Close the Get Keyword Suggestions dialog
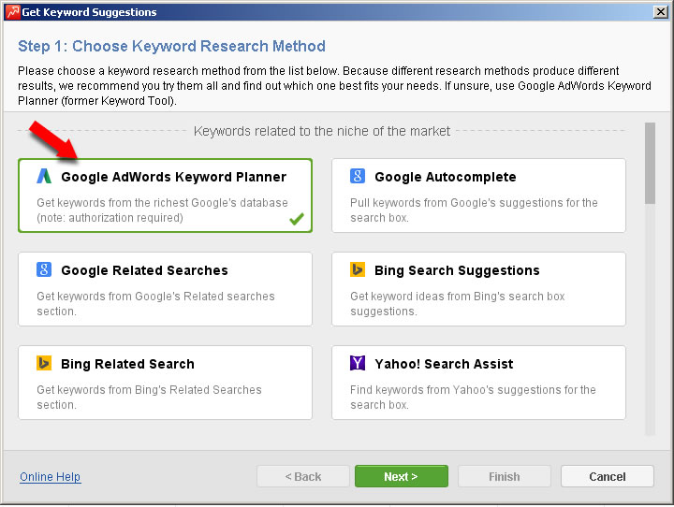Viewport: 674px width, 507px height. [661, 12]
